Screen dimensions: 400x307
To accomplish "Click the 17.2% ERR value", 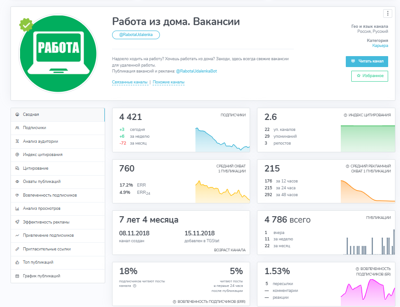I will pyautogui.click(x=126, y=185).
